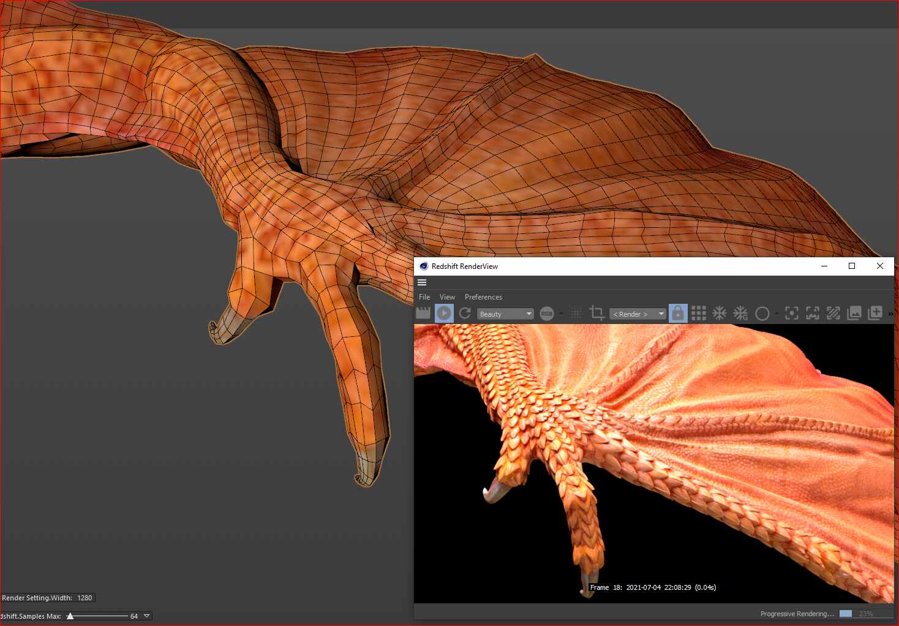Click the clapperboard render icon
This screenshot has height=626, width=899.
click(x=423, y=314)
